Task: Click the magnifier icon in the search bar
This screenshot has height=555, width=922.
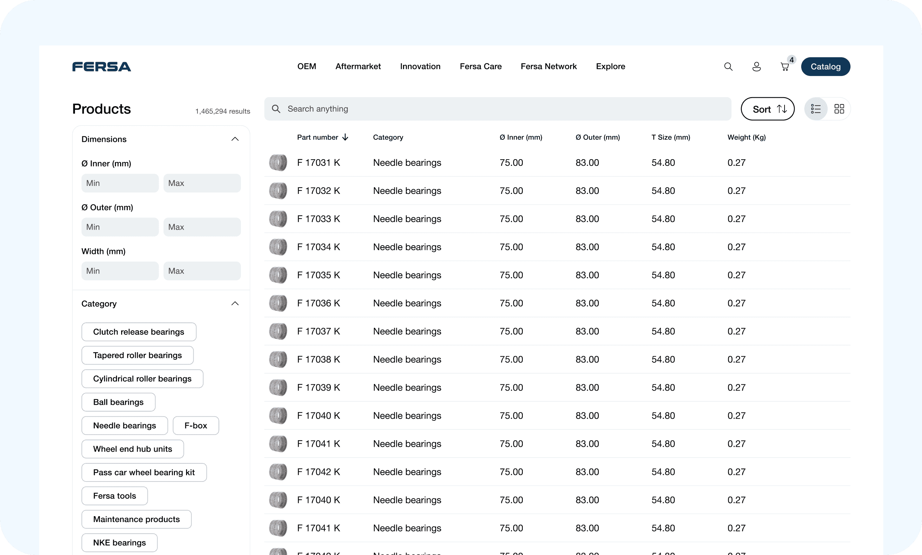Action: click(x=276, y=109)
